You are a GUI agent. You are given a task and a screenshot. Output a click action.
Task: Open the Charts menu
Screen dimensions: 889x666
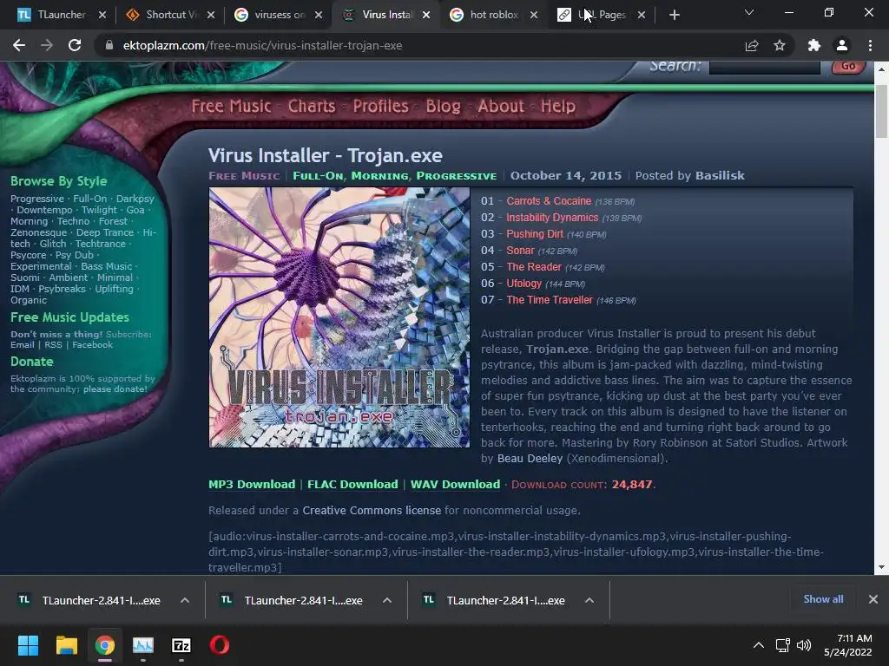click(312, 106)
